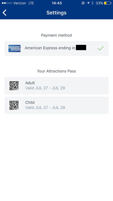Tap the location arrow status icon
The image size is (113, 201).
[88, 3]
